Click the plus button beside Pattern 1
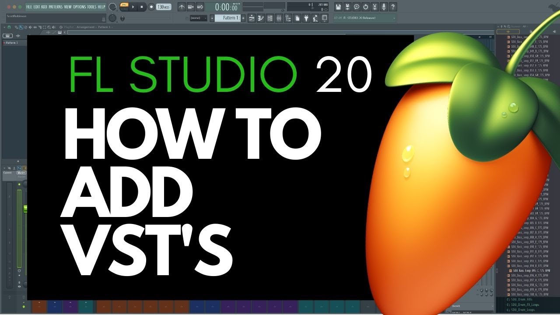 pos(244,18)
